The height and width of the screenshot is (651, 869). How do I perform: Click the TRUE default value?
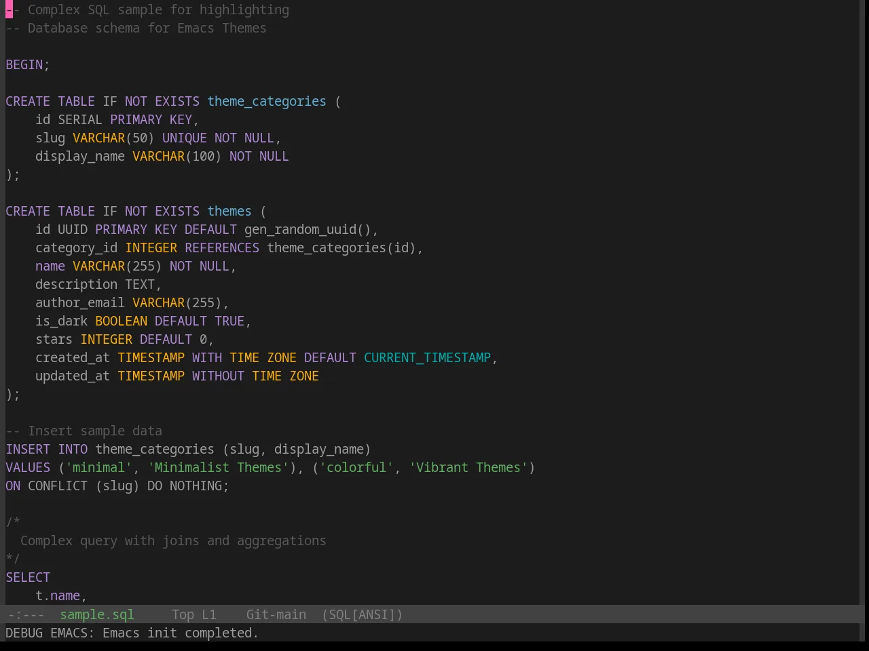click(229, 321)
